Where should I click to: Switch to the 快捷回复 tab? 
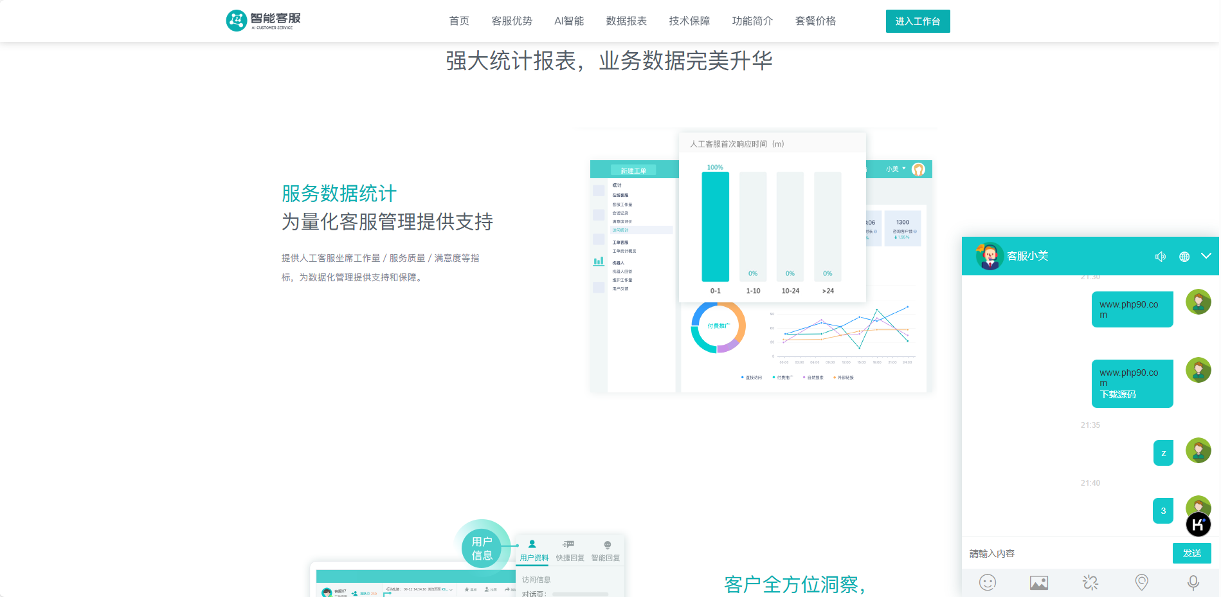coord(569,551)
